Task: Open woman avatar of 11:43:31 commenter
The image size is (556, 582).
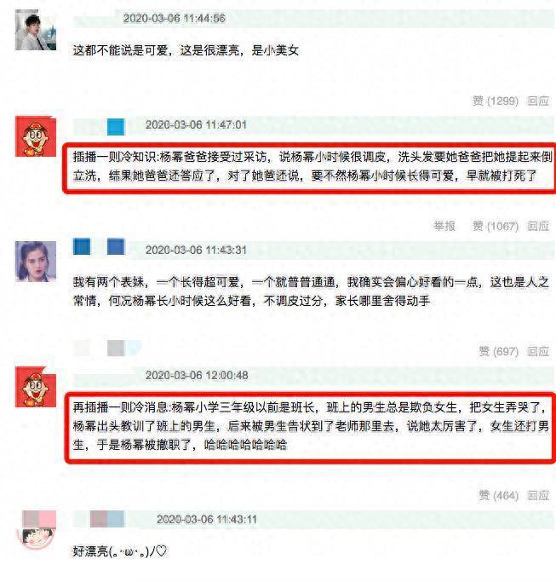Action: click(36, 262)
